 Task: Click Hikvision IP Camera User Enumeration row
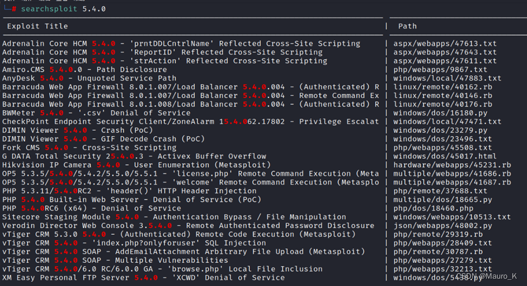(x=136, y=166)
